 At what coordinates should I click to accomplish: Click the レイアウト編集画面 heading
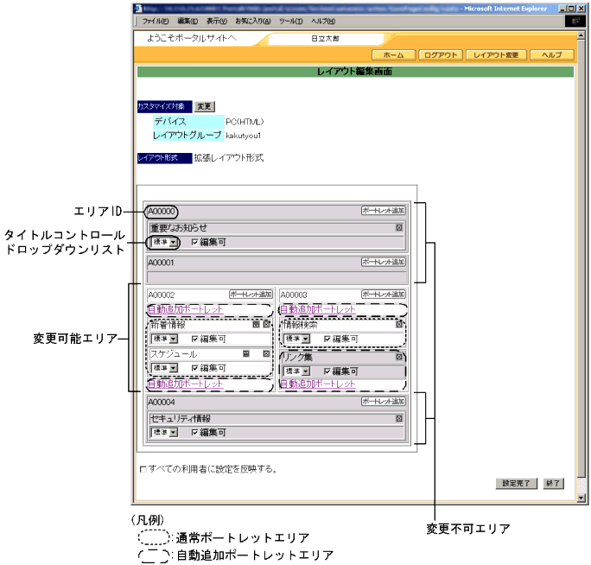pyautogui.click(x=354, y=71)
